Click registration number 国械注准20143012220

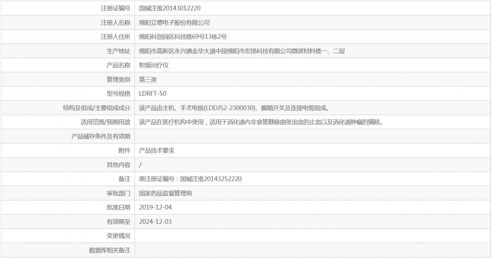[170, 8]
